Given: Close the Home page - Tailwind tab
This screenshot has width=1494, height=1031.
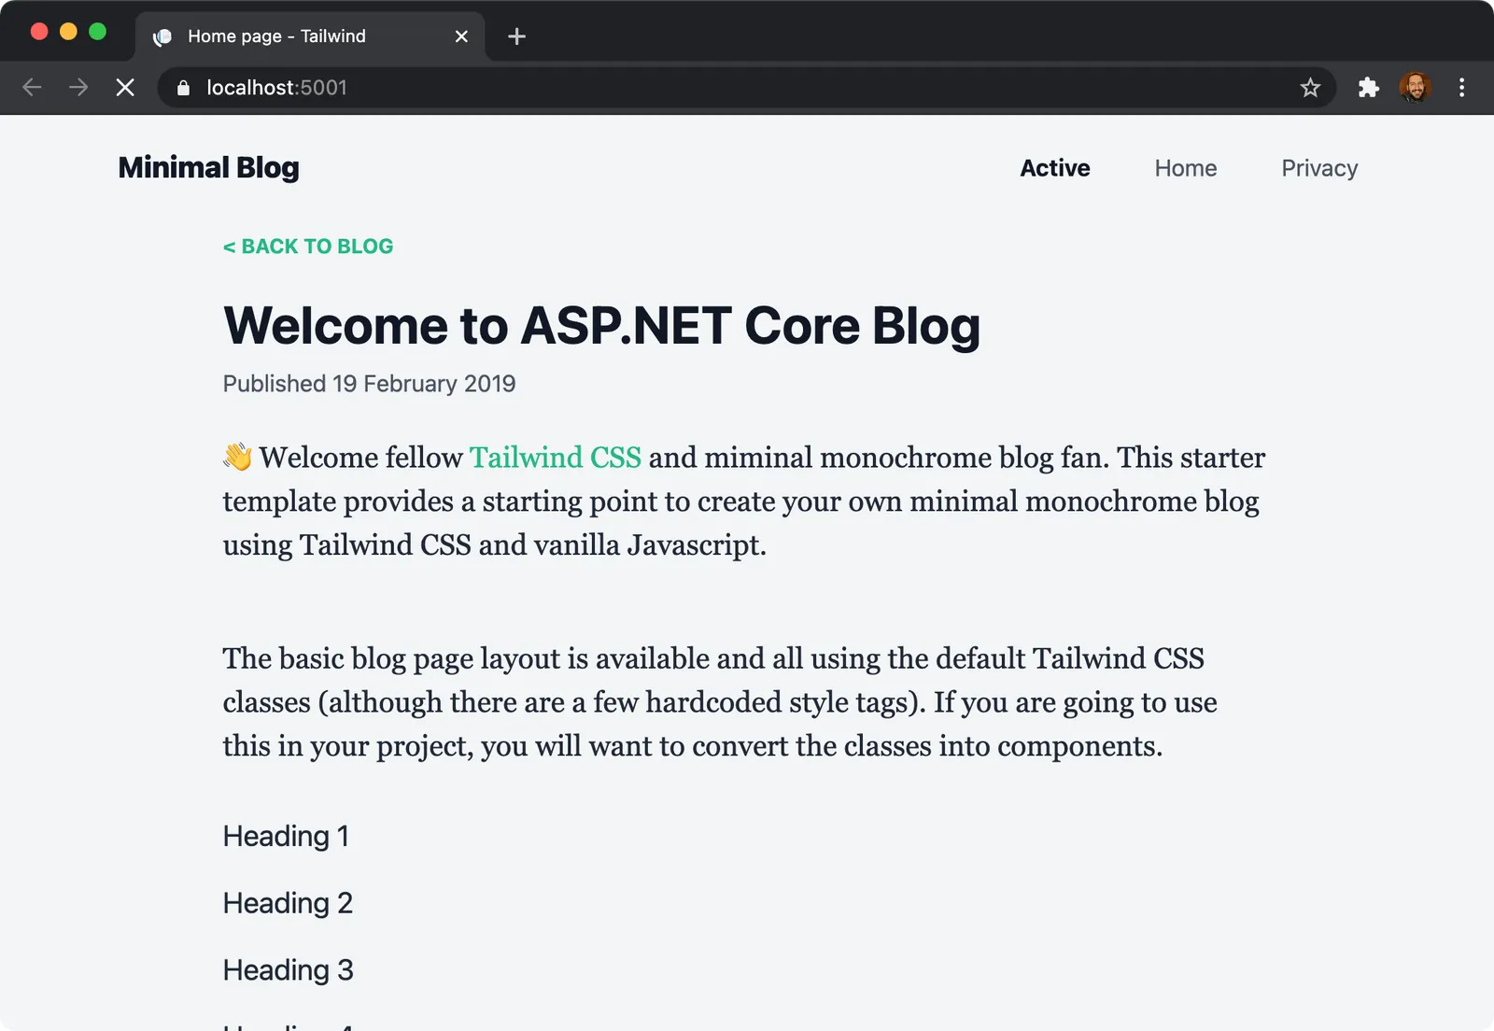Looking at the screenshot, I should coord(461,36).
